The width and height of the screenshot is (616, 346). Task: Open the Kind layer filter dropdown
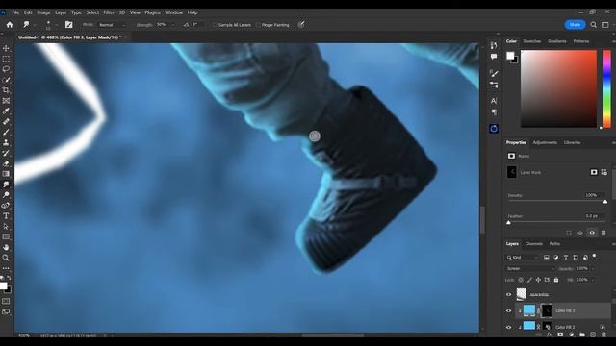522,258
